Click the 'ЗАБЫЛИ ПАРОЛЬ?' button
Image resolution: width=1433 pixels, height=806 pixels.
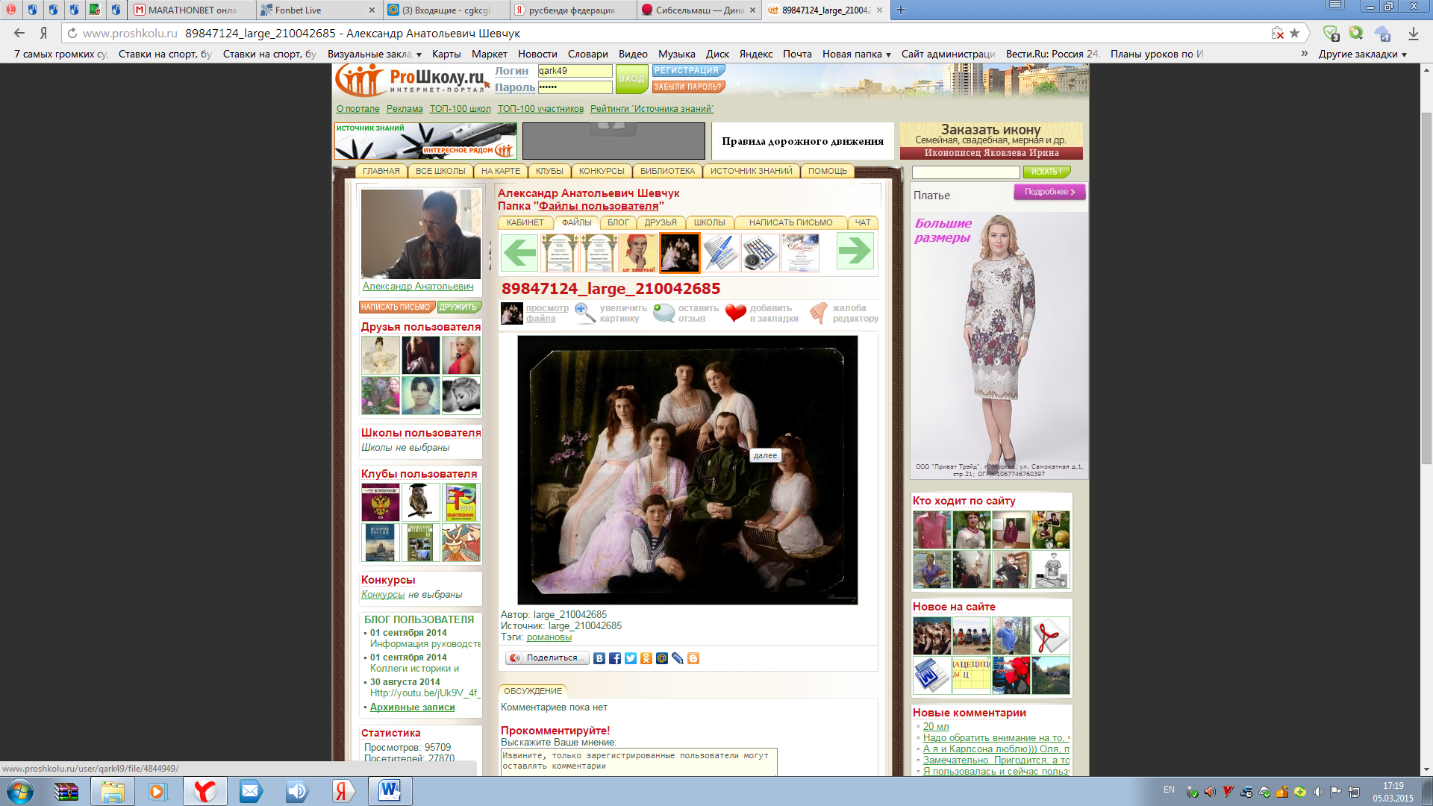(x=687, y=87)
